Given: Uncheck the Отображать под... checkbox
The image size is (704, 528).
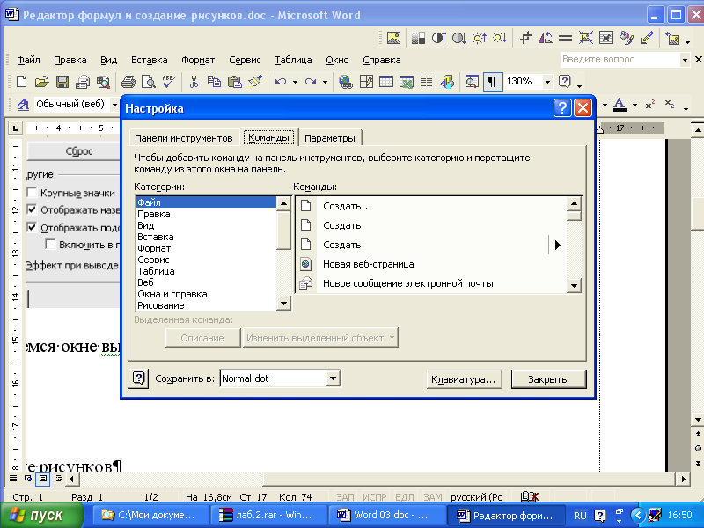Looking at the screenshot, I should (32, 227).
